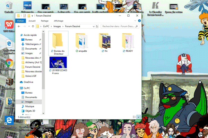
Task: Go back with the back arrow
Action: (x=19, y=27)
